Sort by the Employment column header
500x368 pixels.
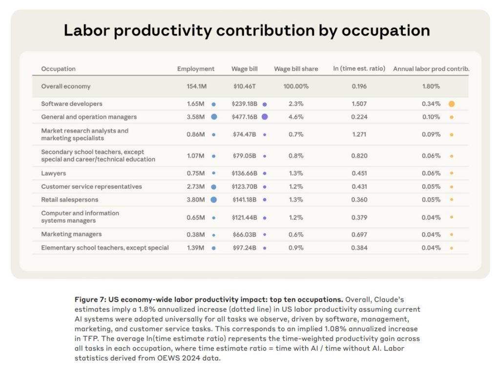(195, 69)
